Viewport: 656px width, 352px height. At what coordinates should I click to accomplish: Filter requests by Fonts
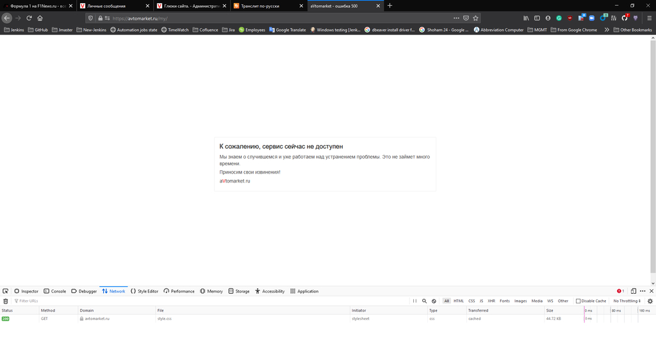point(505,301)
